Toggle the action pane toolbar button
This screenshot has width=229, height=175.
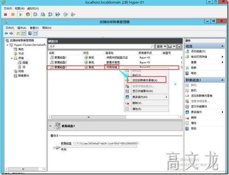[35, 34]
